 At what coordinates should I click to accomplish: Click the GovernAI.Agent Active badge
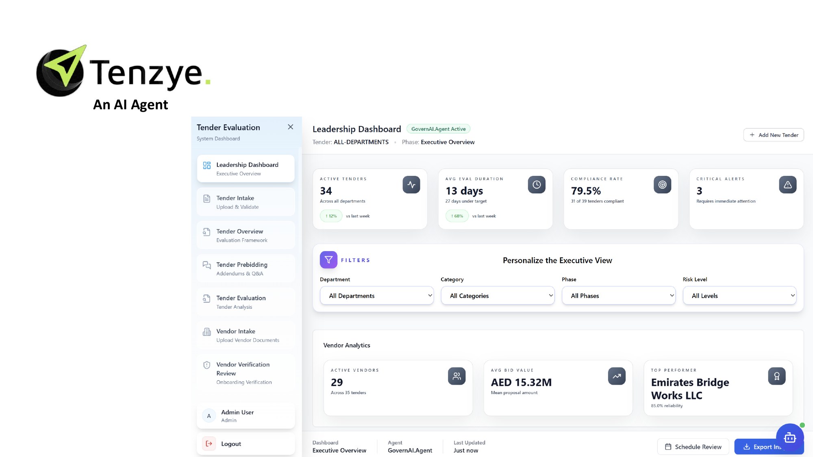(x=438, y=129)
